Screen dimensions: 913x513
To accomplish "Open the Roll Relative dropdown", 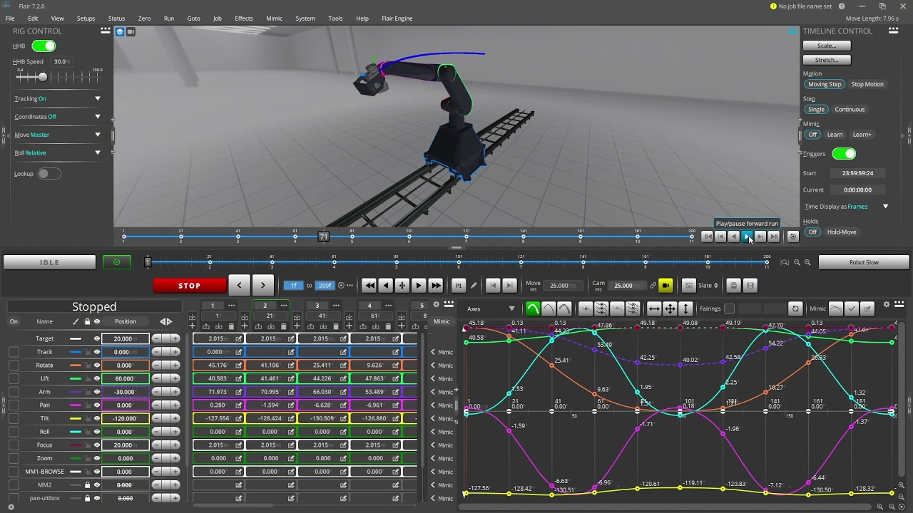I will click(x=98, y=152).
